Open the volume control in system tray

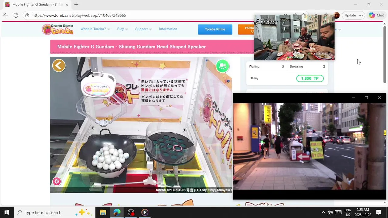[x=330, y=212]
